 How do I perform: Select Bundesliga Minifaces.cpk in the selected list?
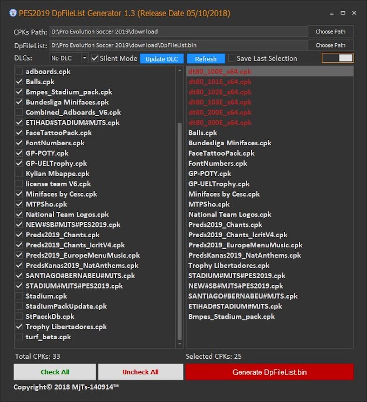click(x=270, y=143)
